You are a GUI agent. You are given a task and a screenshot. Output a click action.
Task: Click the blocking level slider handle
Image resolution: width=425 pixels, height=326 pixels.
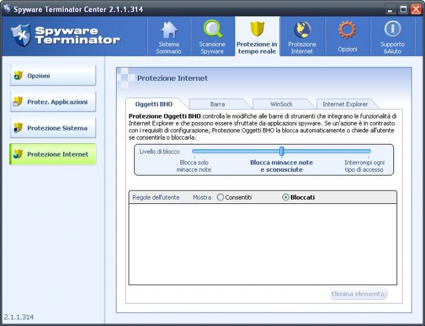282,151
